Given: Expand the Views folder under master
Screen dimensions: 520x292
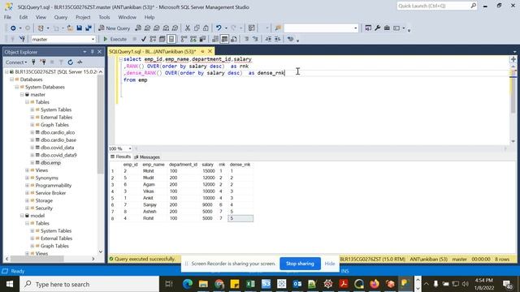Looking at the screenshot, I should tap(27, 170).
